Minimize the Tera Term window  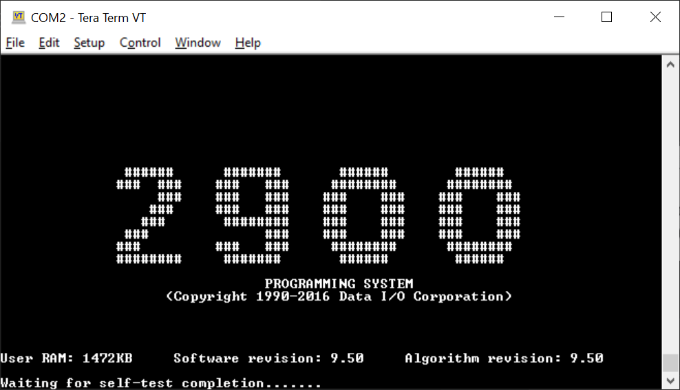(560, 17)
